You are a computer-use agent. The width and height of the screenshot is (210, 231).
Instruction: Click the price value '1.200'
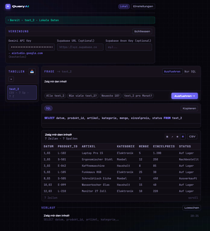tap(157, 153)
